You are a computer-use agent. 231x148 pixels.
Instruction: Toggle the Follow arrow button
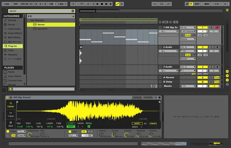click(73, 4)
